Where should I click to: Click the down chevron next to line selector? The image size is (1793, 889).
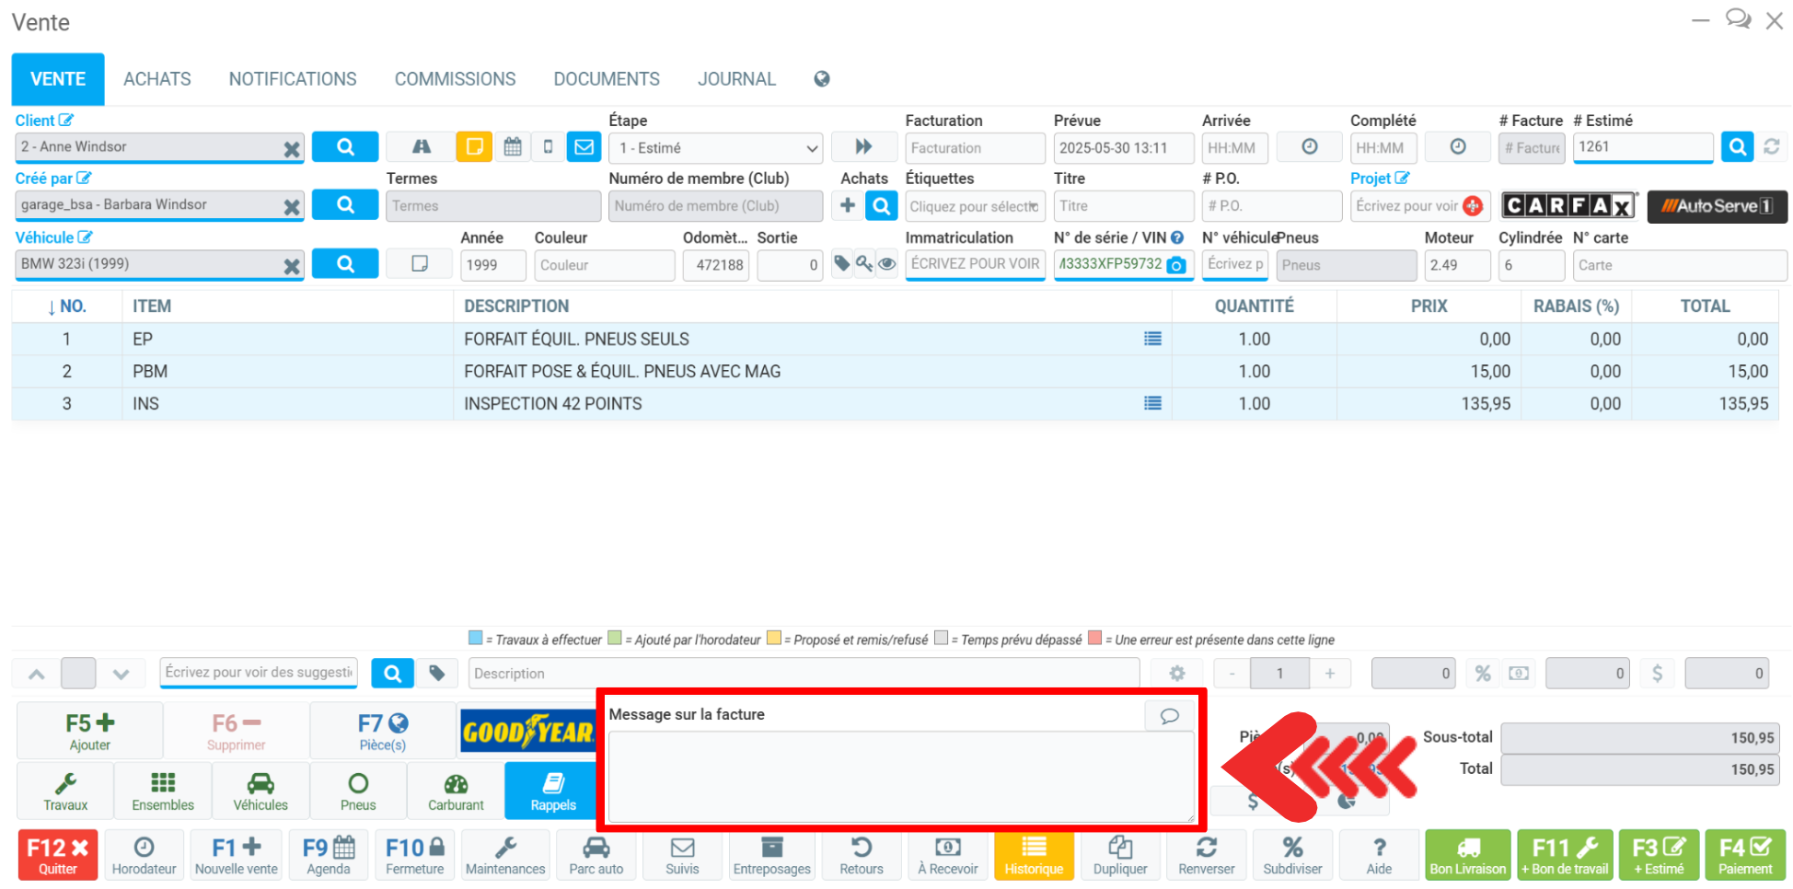(121, 674)
